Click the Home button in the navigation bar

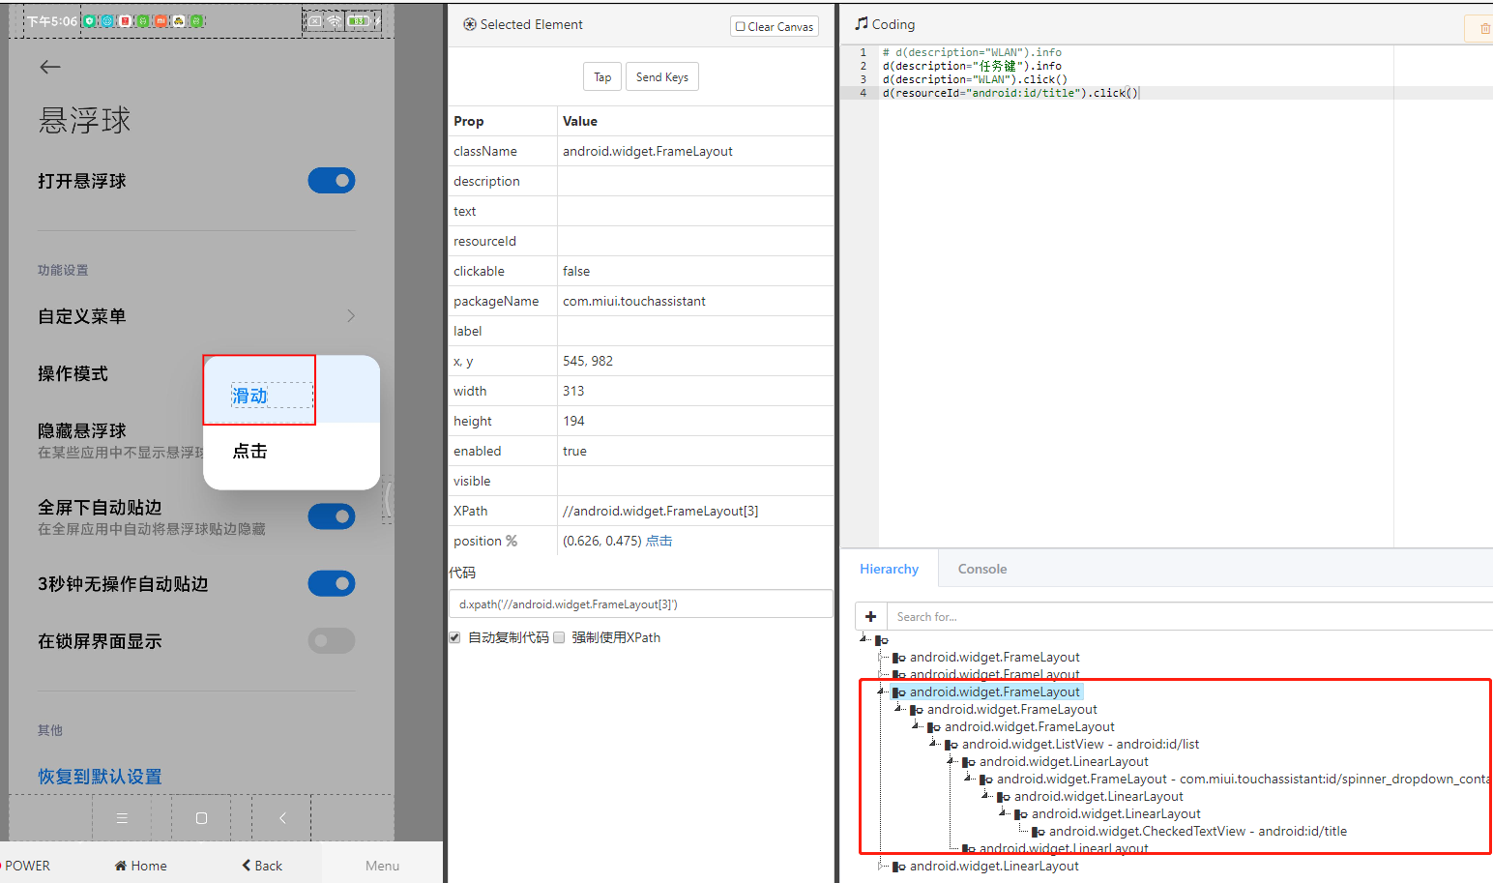(139, 865)
